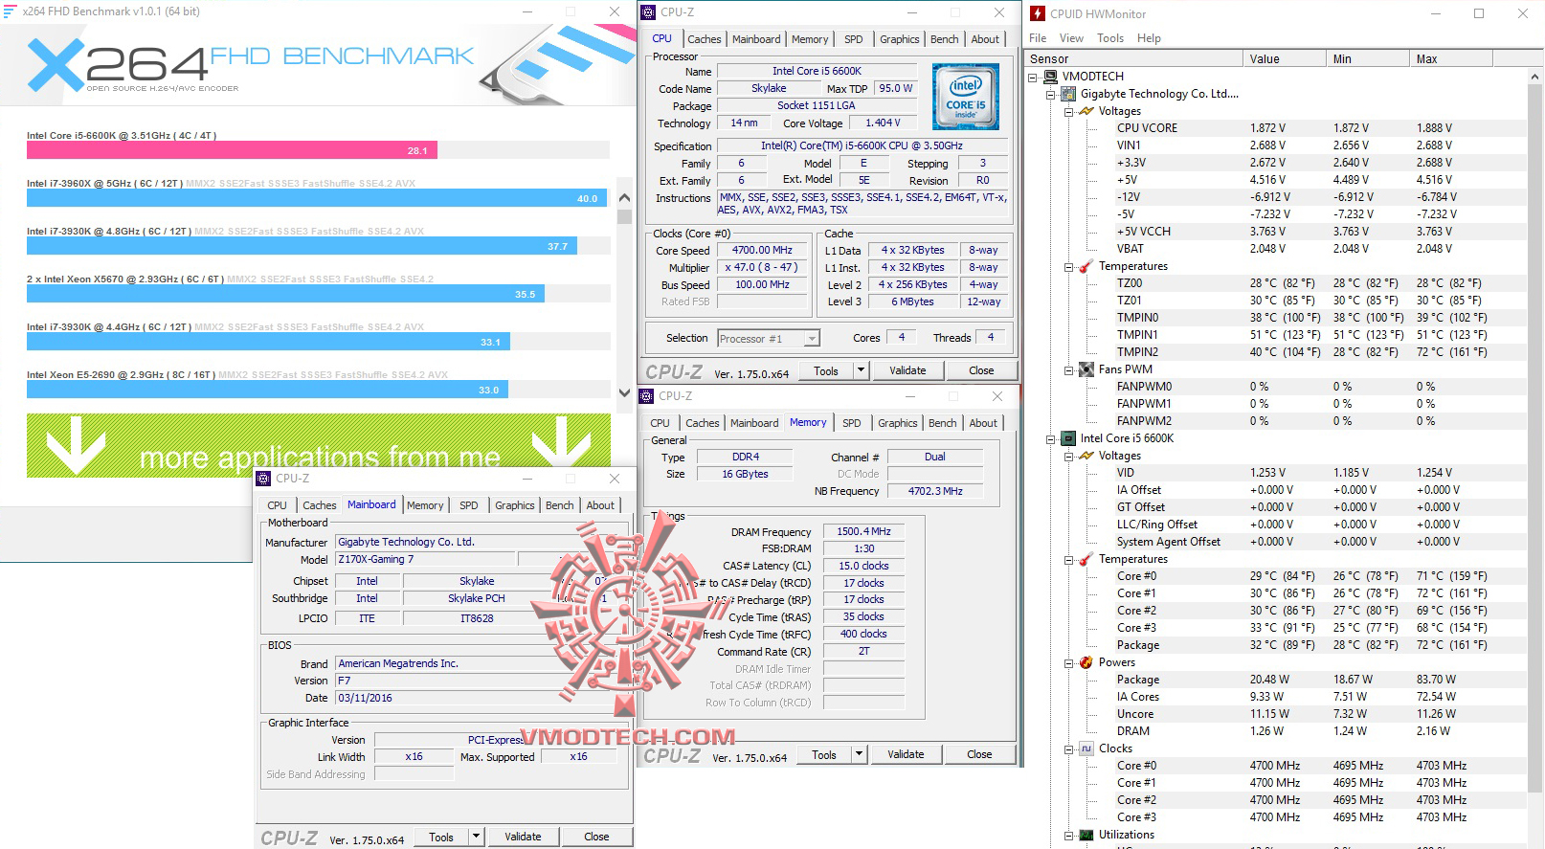Image resolution: width=1545 pixels, height=849 pixels.
Task: Click the CPU-Z icon in the Mainboard window title bar
Action: point(263,479)
